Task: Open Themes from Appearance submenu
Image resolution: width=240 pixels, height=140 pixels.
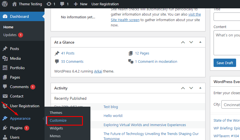Action: [x=56, y=112]
